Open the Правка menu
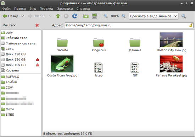 tap(20, 9)
